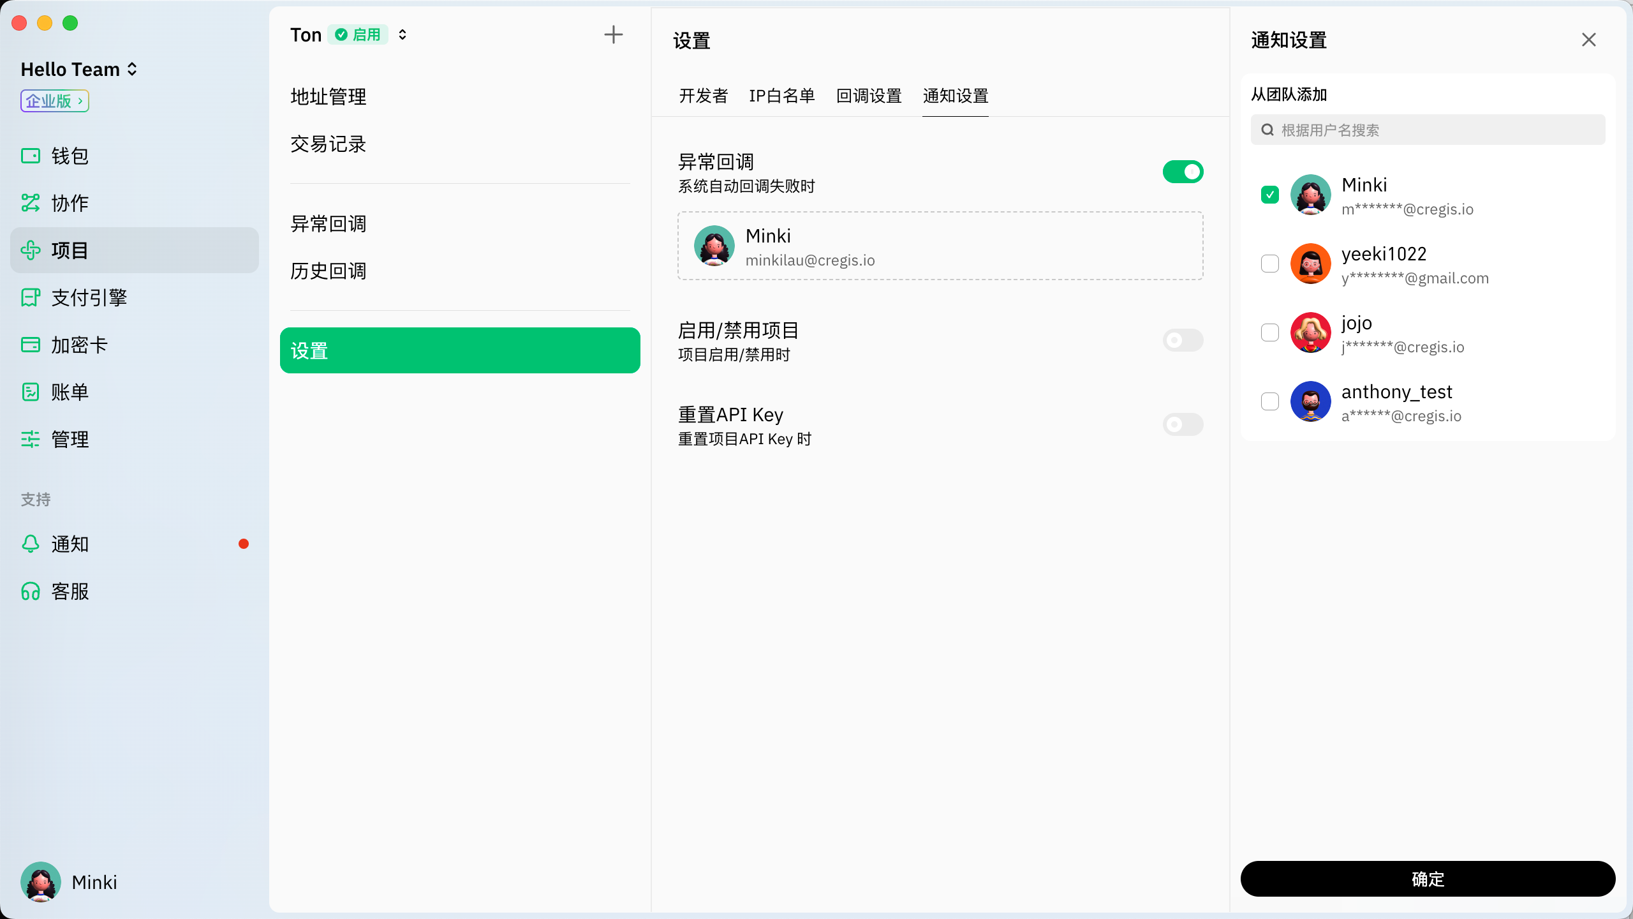Open 客服 headset support icon
This screenshot has height=919, width=1633.
[30, 591]
